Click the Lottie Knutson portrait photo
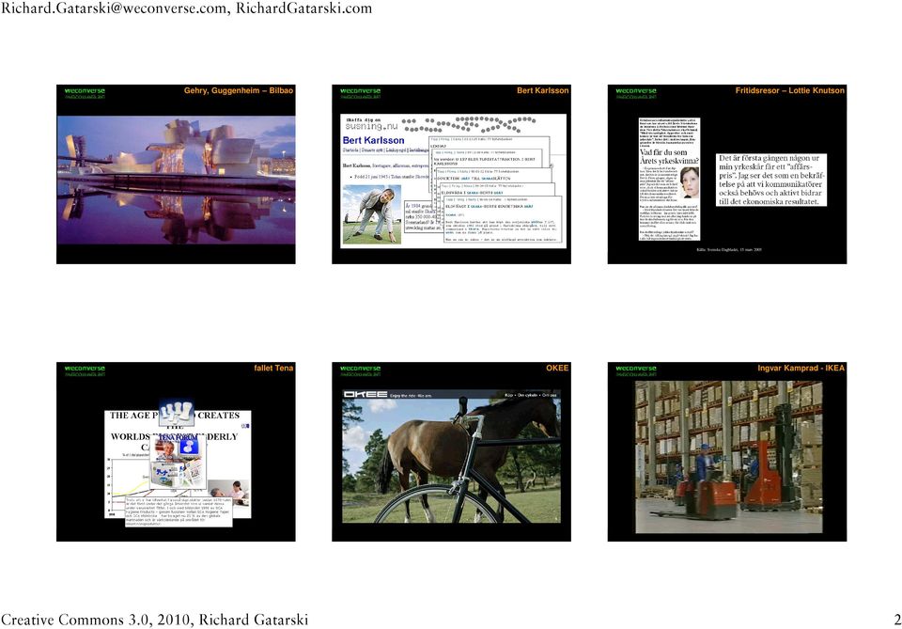This screenshot has height=629, width=902. click(689, 182)
